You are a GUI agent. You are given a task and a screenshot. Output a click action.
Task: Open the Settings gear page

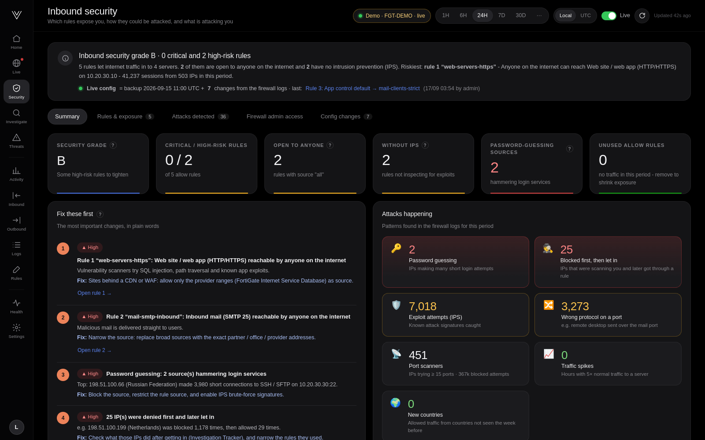pyautogui.click(x=16, y=331)
